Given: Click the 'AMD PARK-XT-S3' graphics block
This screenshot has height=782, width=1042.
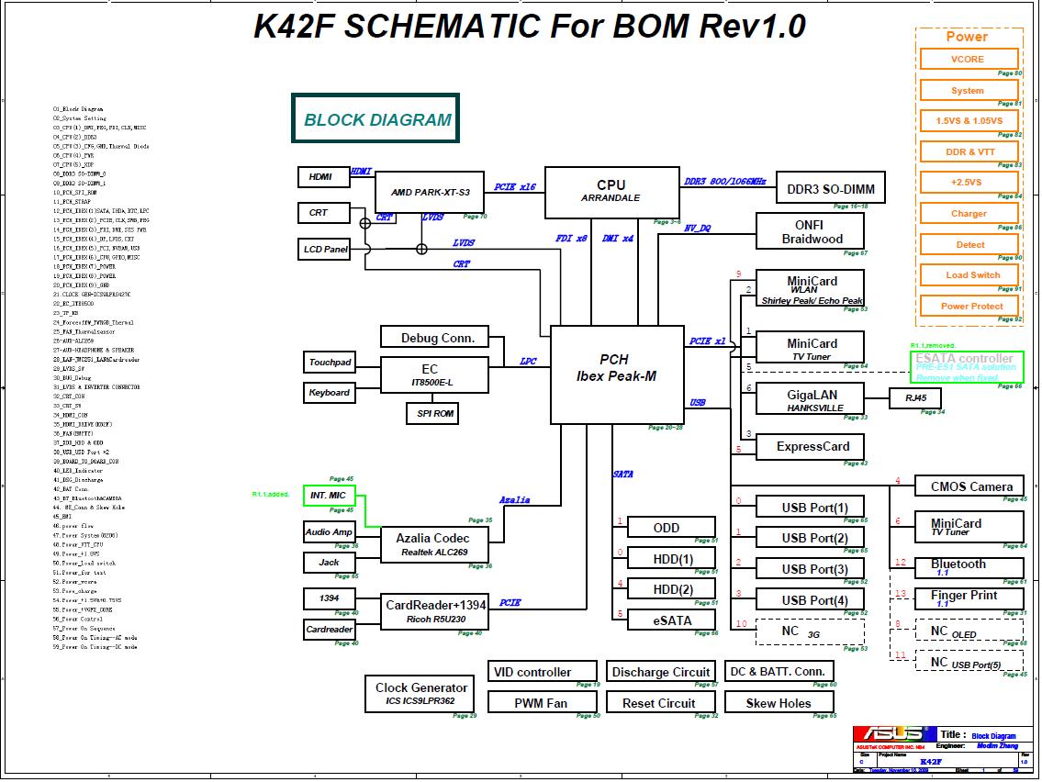Looking at the screenshot, I should click(x=430, y=192).
